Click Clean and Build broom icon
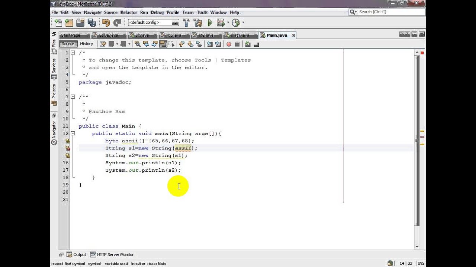Image resolution: width=476 pixels, height=267 pixels. 198,23
